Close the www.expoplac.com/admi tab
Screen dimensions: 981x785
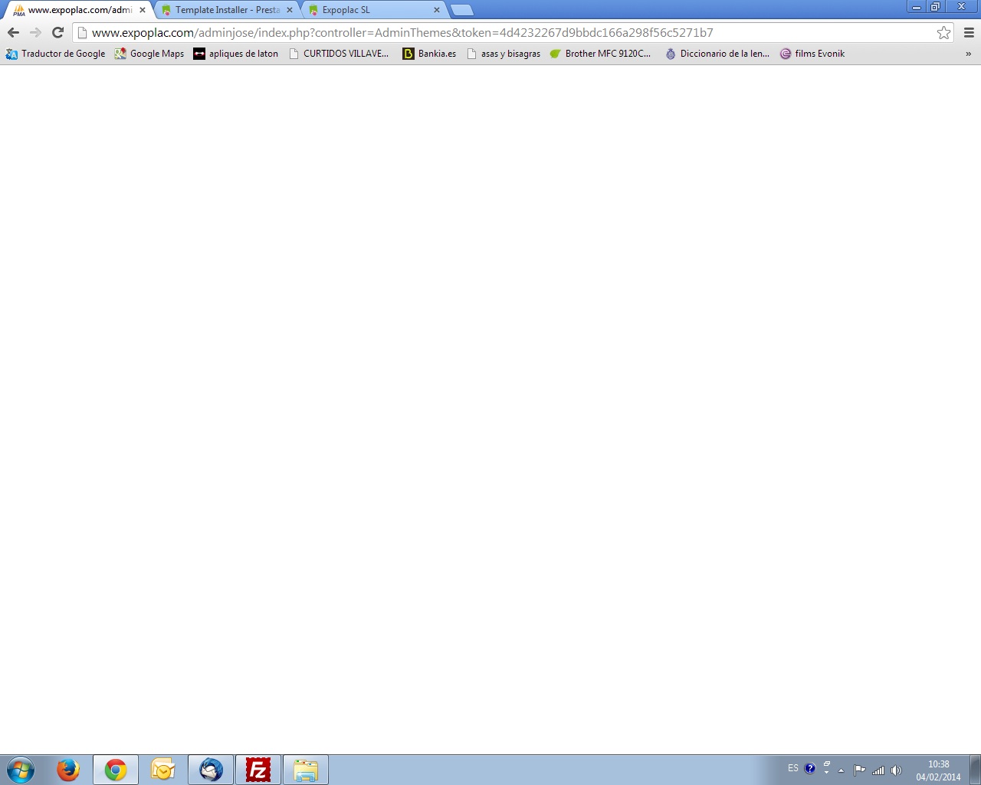coord(143,10)
